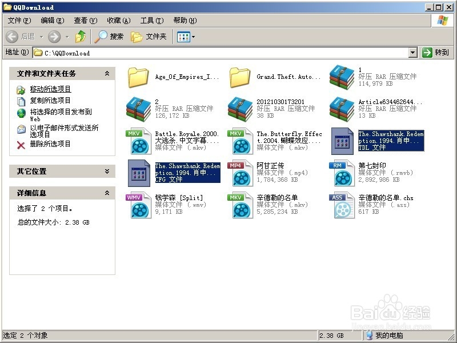Expand the 其它位置 panel
This screenshot has width=457, height=343.
[x=107, y=171]
